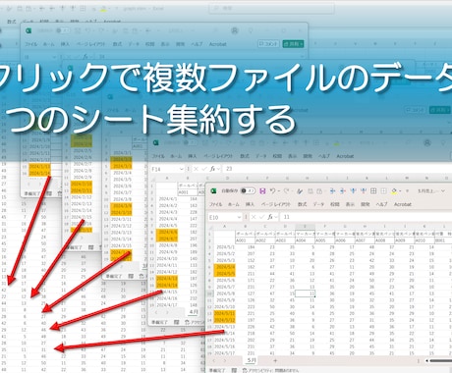Open 挿入 tab in the F14 workbook window
Viewport: 452px width, 373px height.
[x=193, y=156]
